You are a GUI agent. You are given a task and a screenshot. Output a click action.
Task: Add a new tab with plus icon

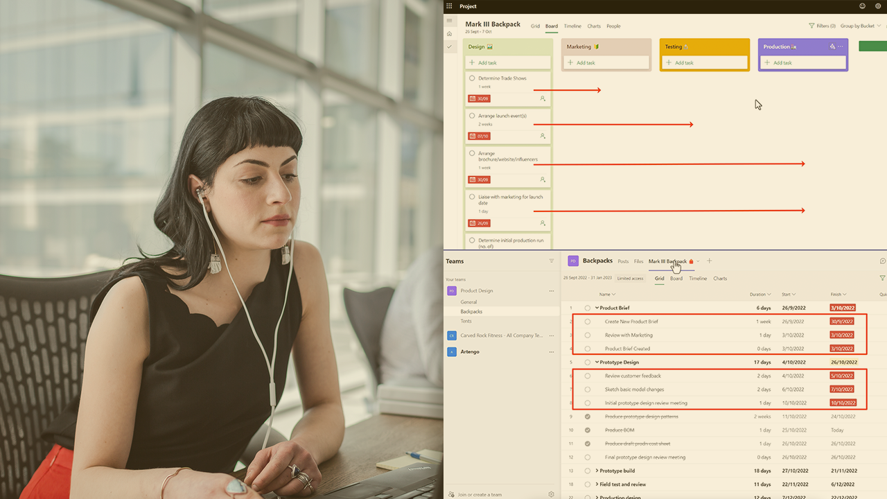[709, 261]
